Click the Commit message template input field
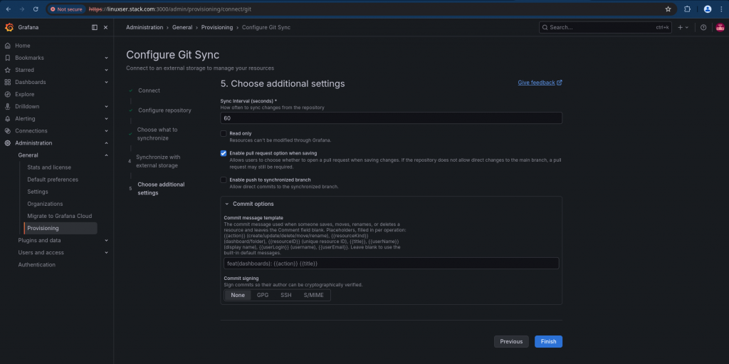The image size is (729, 364). [x=392, y=264]
